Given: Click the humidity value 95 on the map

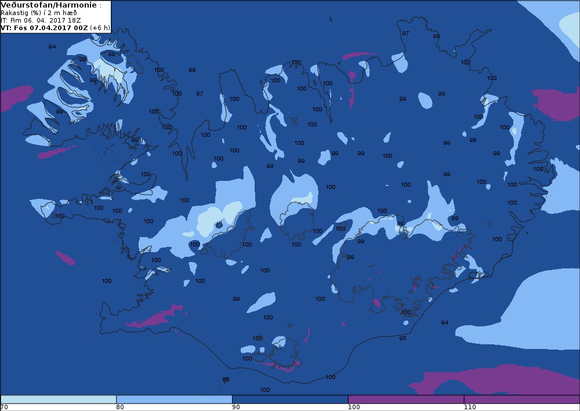Looking at the screenshot, I should pos(403,338).
